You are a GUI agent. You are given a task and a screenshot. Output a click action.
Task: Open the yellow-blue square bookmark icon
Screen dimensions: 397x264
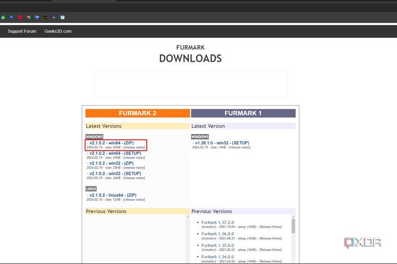point(63,17)
